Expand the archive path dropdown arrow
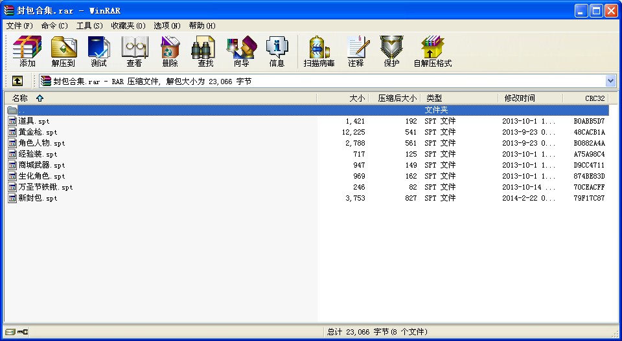 pos(610,81)
